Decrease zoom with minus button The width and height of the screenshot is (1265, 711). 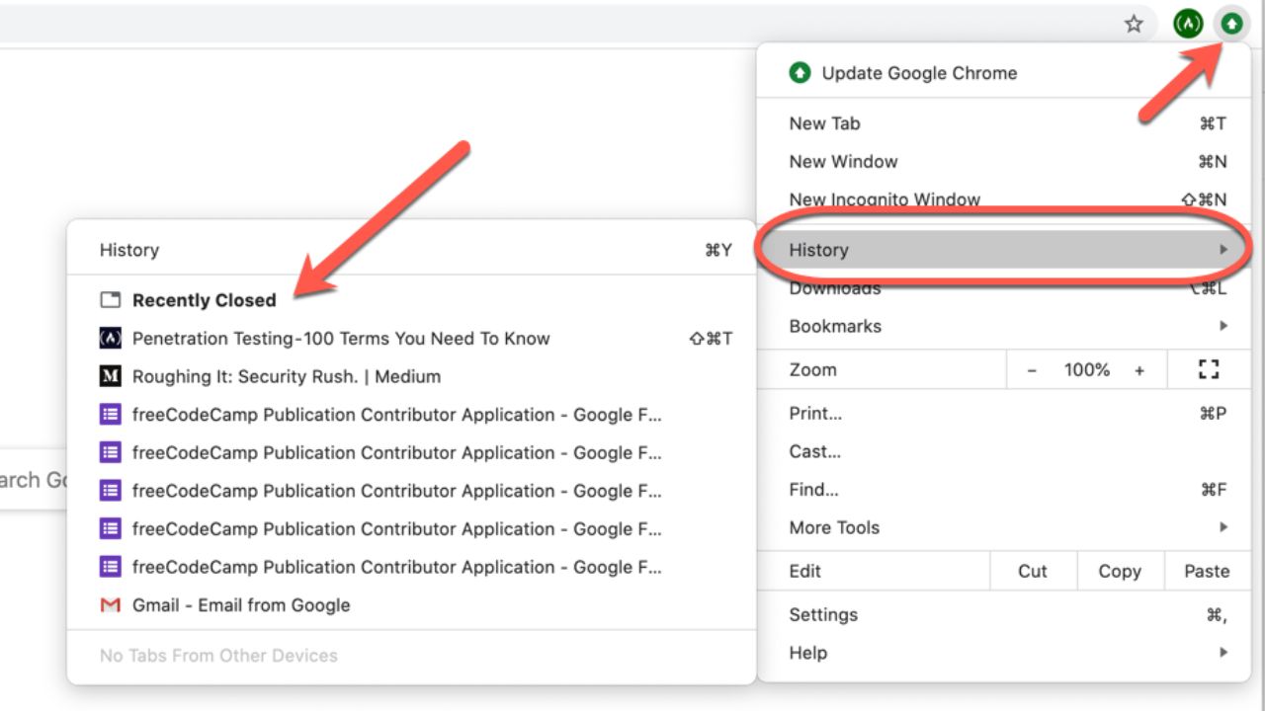1032,370
